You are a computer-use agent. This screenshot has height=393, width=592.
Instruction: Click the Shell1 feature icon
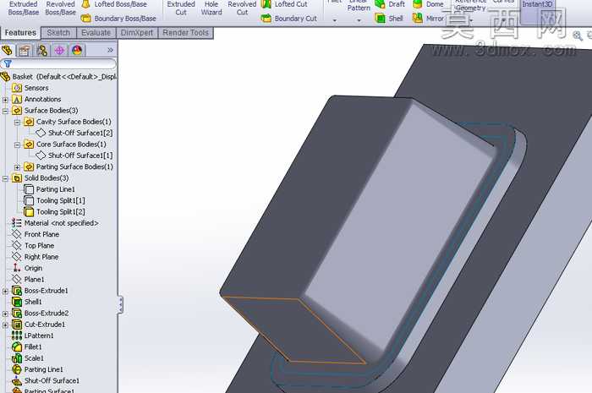[17, 302]
